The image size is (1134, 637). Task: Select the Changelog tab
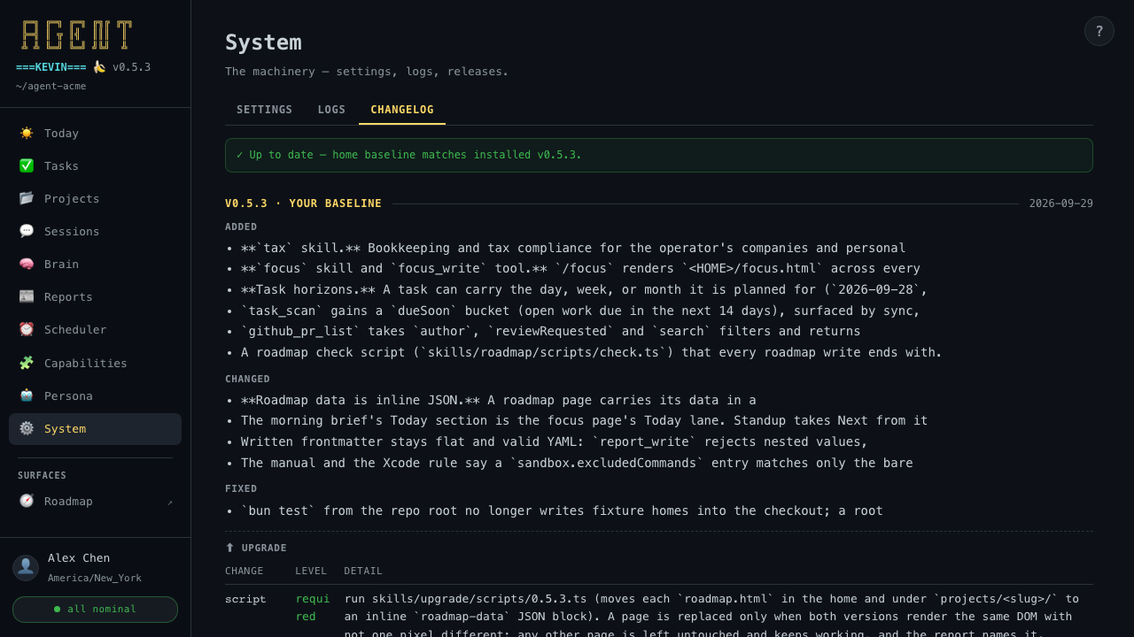(402, 110)
